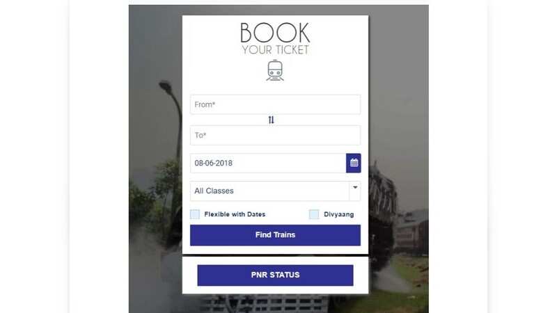Select the 08-06-2018 journey date field
Image resolution: width=557 pixels, height=313 pixels.
point(268,163)
